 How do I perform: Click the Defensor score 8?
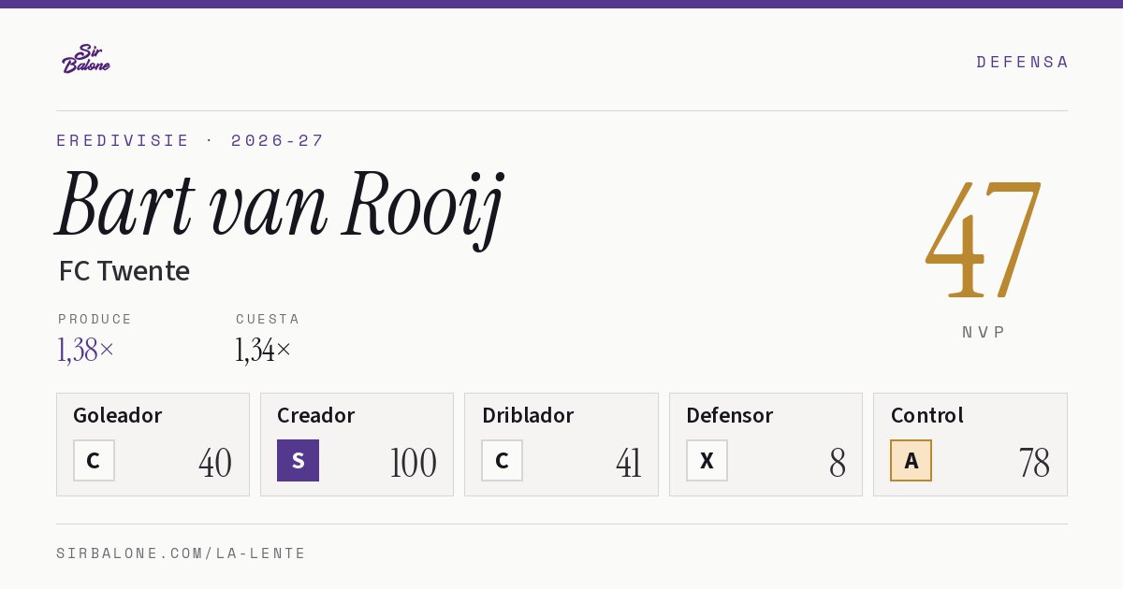tap(838, 463)
